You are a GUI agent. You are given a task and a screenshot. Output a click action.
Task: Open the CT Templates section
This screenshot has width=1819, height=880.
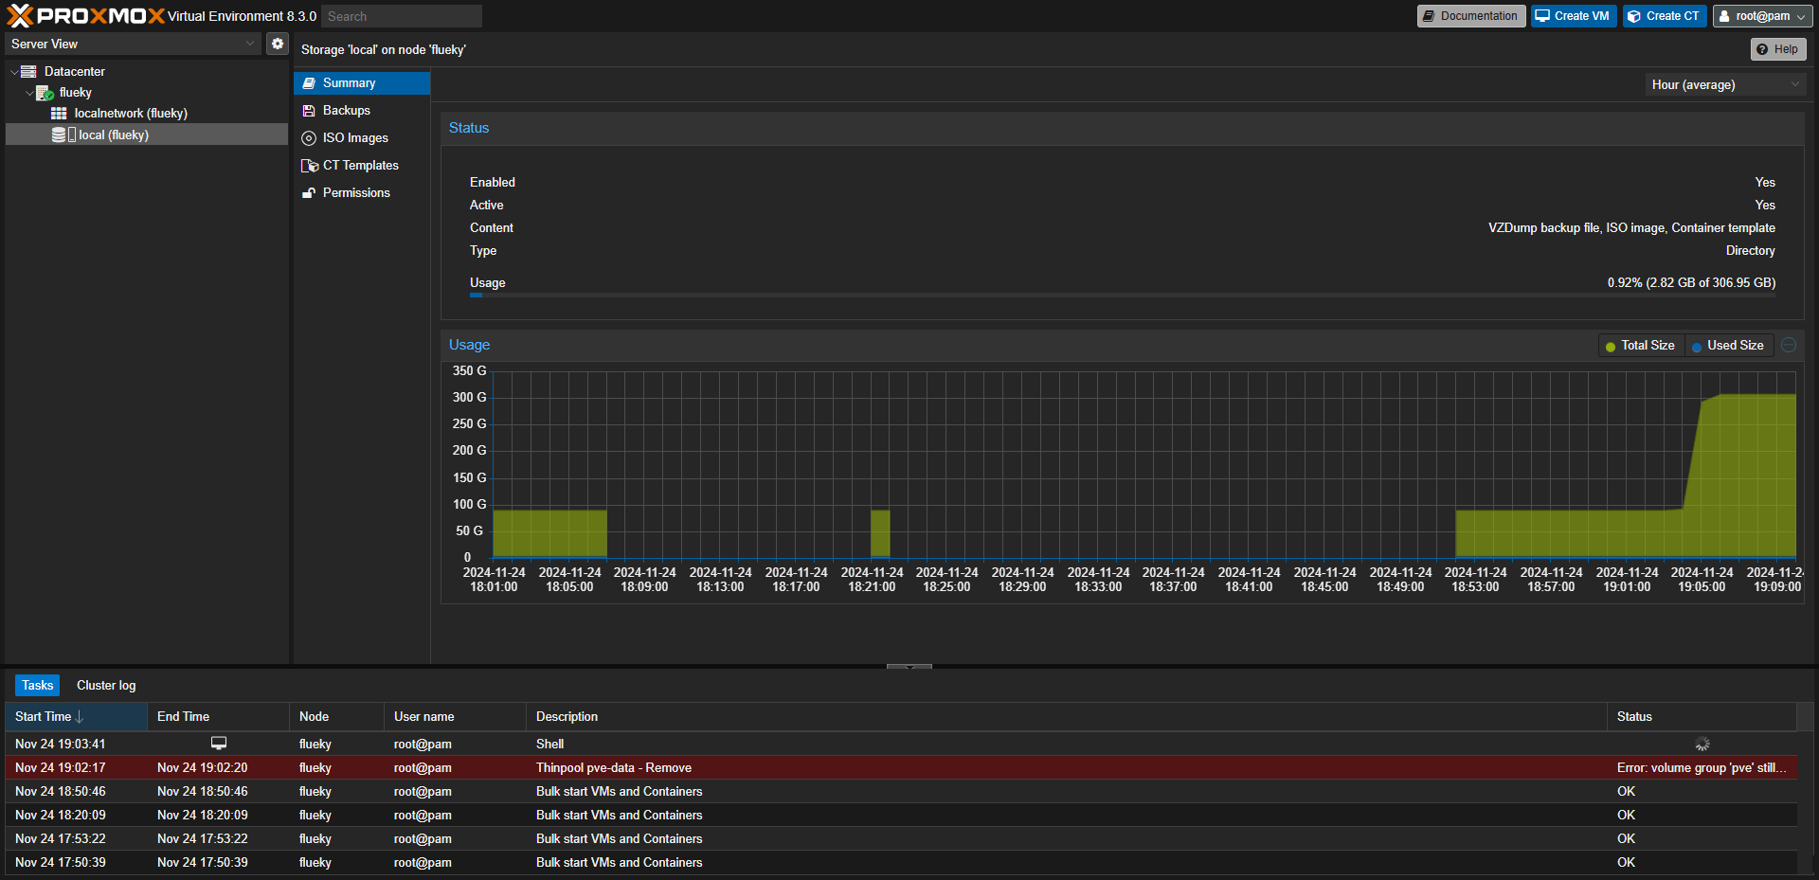(x=360, y=166)
